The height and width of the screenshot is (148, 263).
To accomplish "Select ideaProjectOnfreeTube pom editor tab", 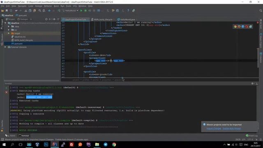I will (x=75, y=19).
